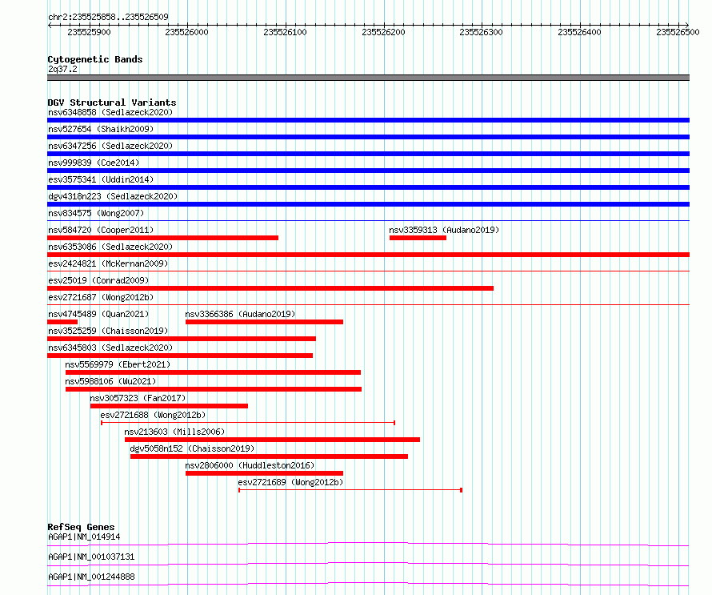
Task: Click the nsv5988106 (Wu2021) label
Action: (110, 381)
